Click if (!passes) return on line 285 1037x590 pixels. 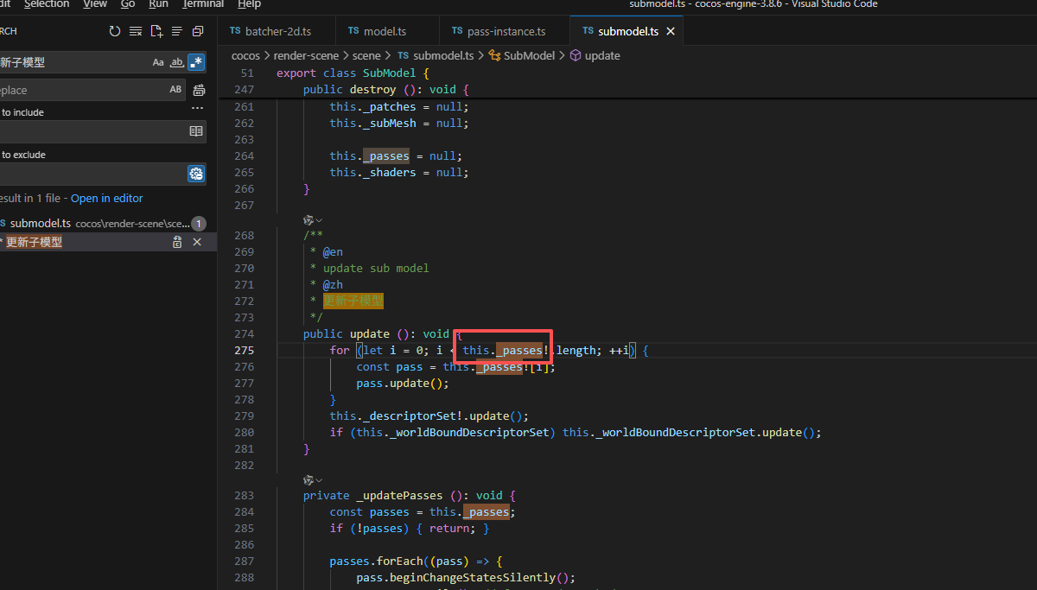(410, 529)
